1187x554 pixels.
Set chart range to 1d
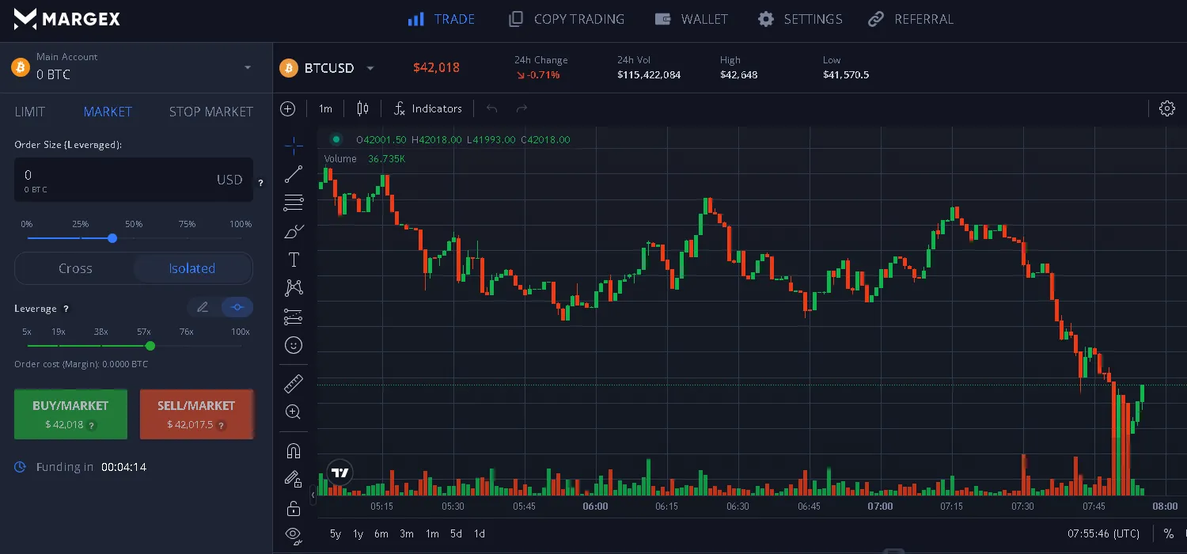tap(479, 534)
